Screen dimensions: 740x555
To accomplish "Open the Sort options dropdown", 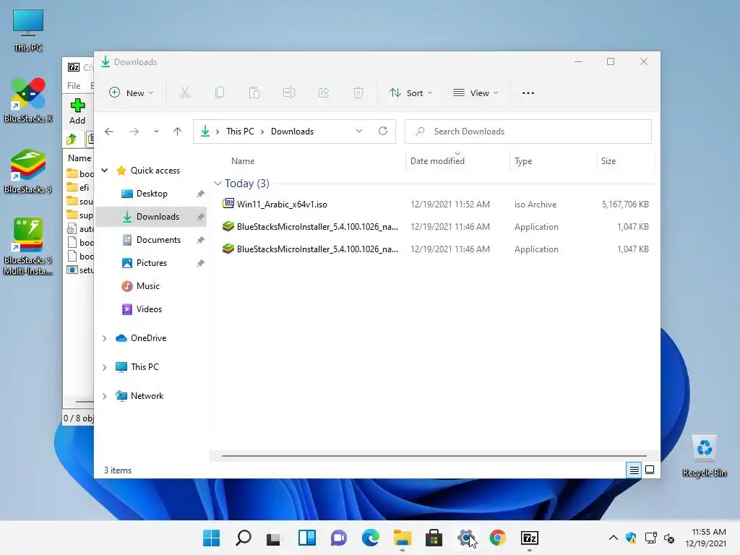I will [410, 93].
